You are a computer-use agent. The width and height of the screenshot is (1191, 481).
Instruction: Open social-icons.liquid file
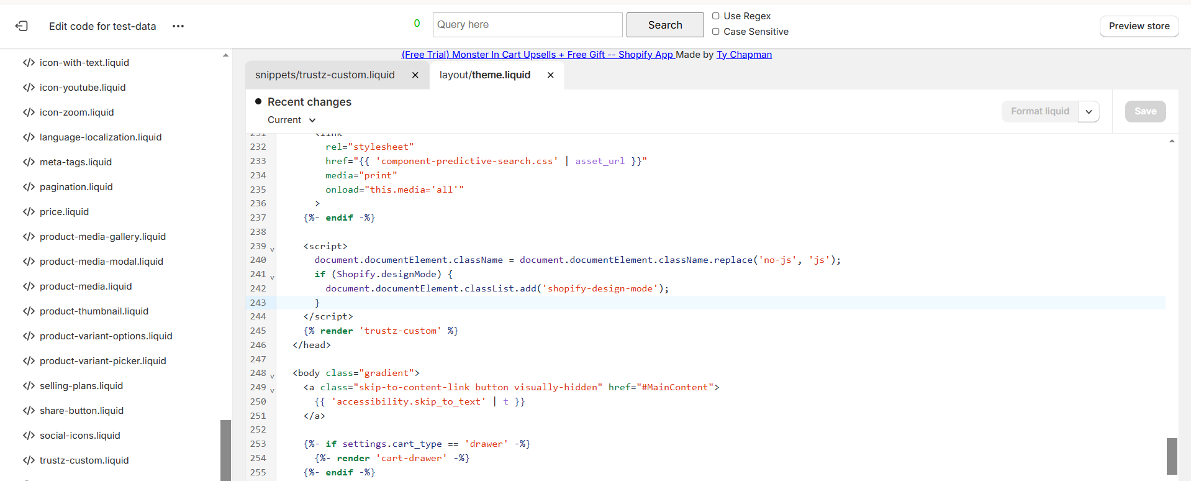[x=80, y=436]
